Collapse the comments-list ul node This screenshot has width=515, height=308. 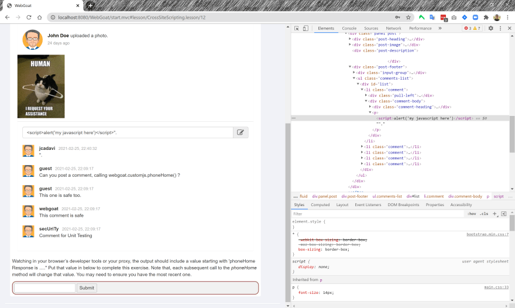[x=354, y=78]
